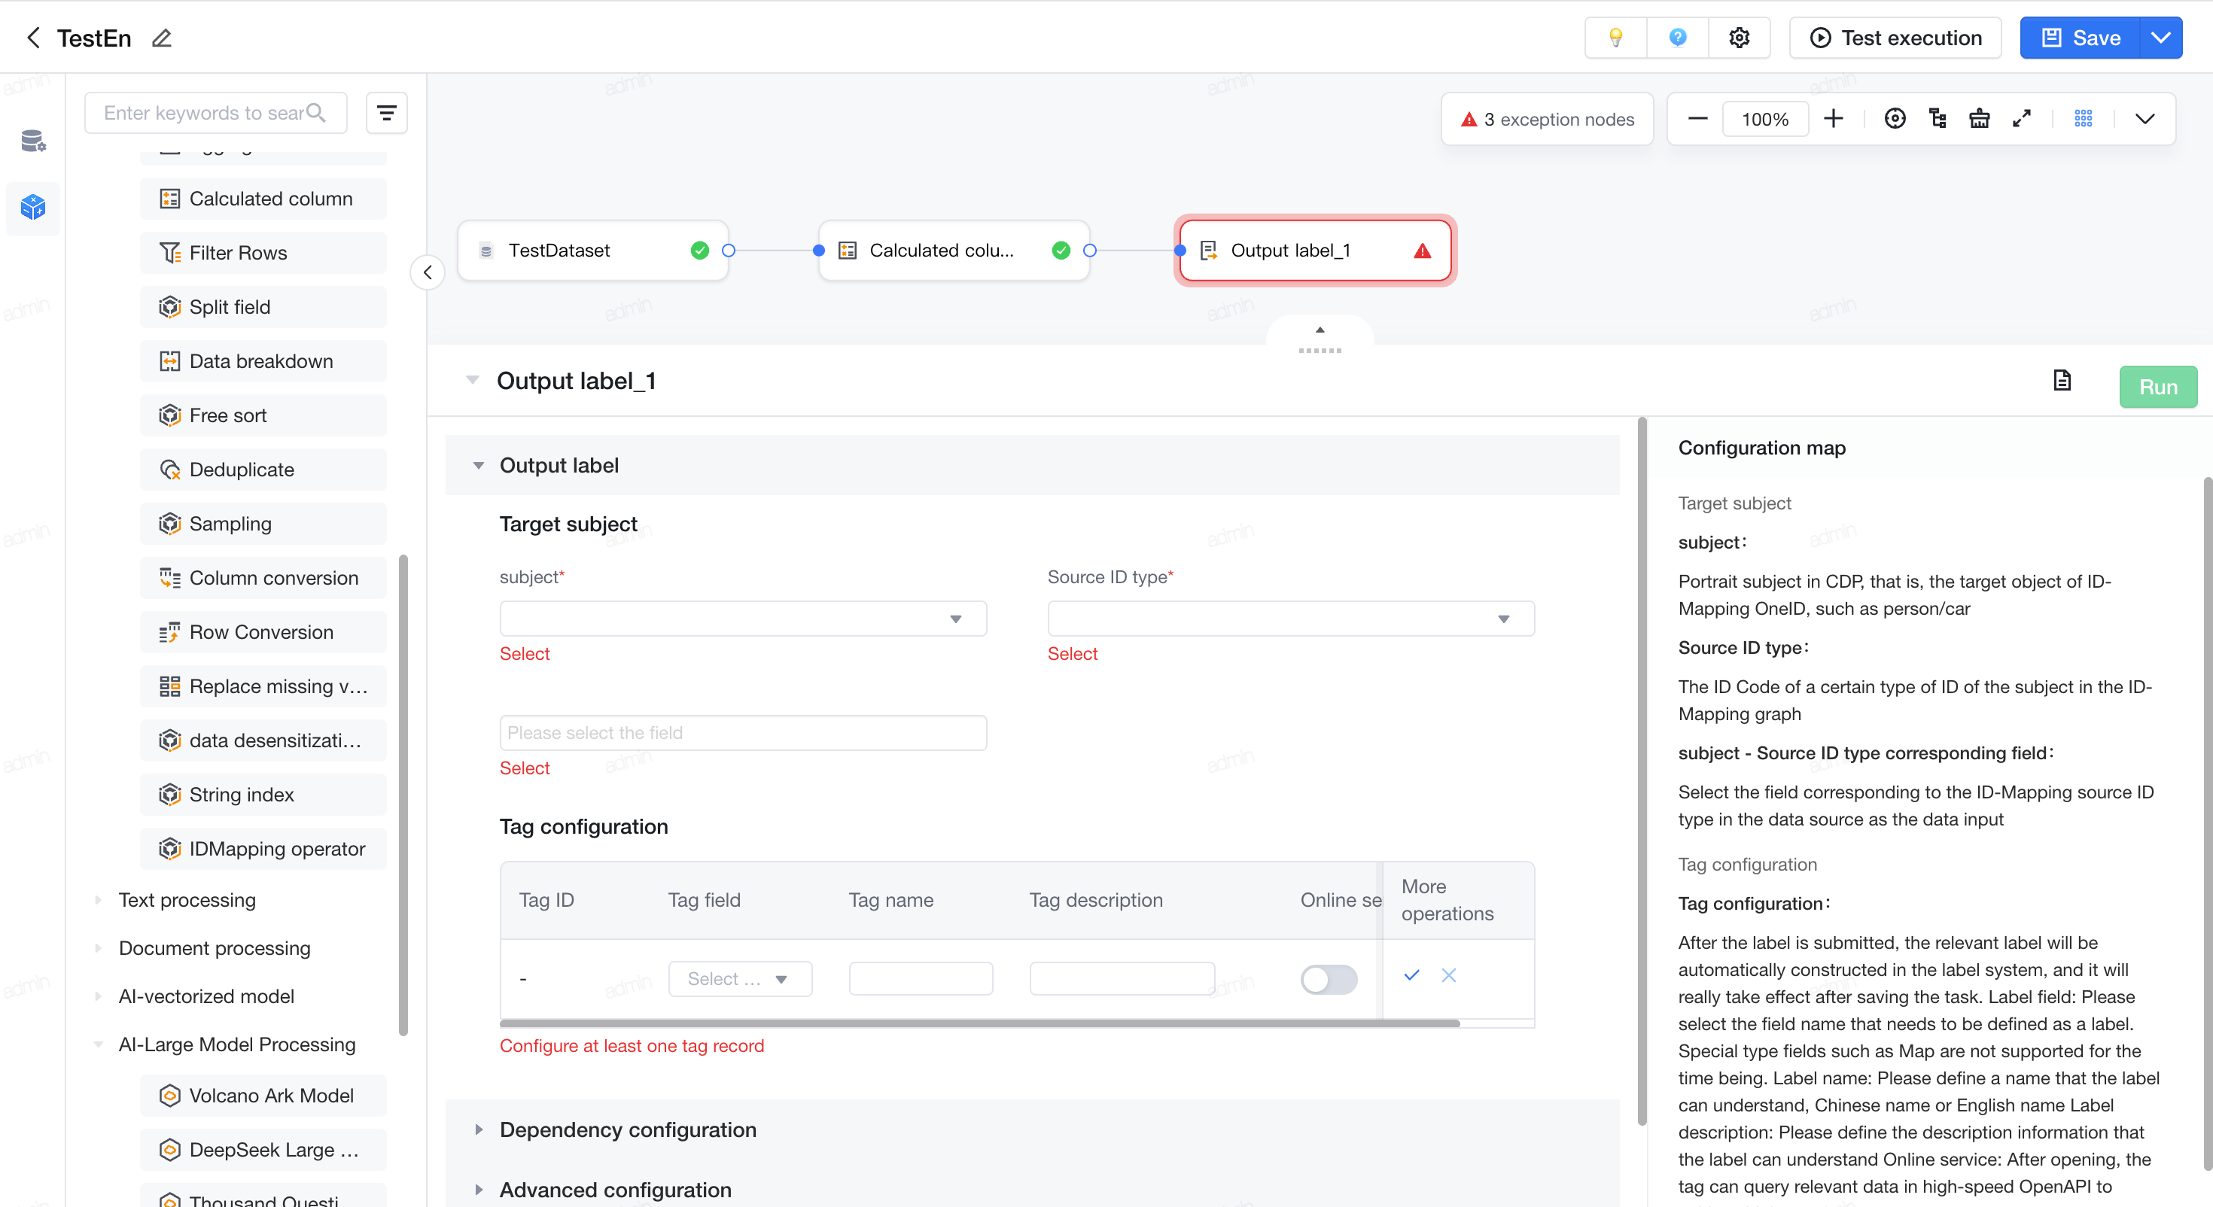This screenshot has width=2213, height=1207.
Task: Expand the Dependency configuration section
Action: pyautogui.click(x=627, y=1129)
